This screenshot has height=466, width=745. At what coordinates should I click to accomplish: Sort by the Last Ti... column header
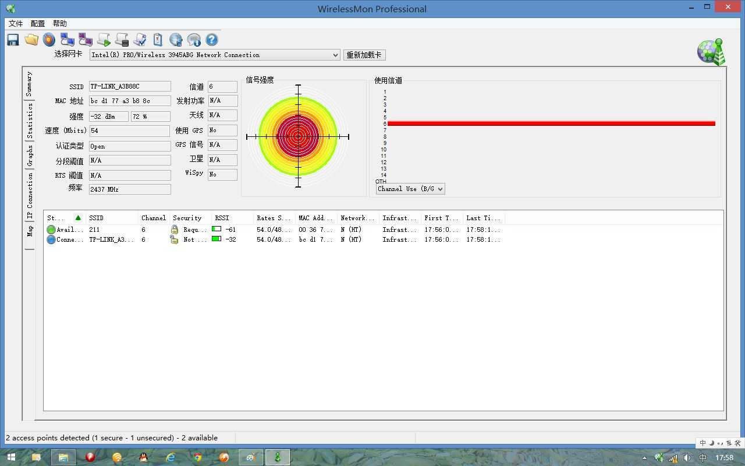tap(484, 218)
